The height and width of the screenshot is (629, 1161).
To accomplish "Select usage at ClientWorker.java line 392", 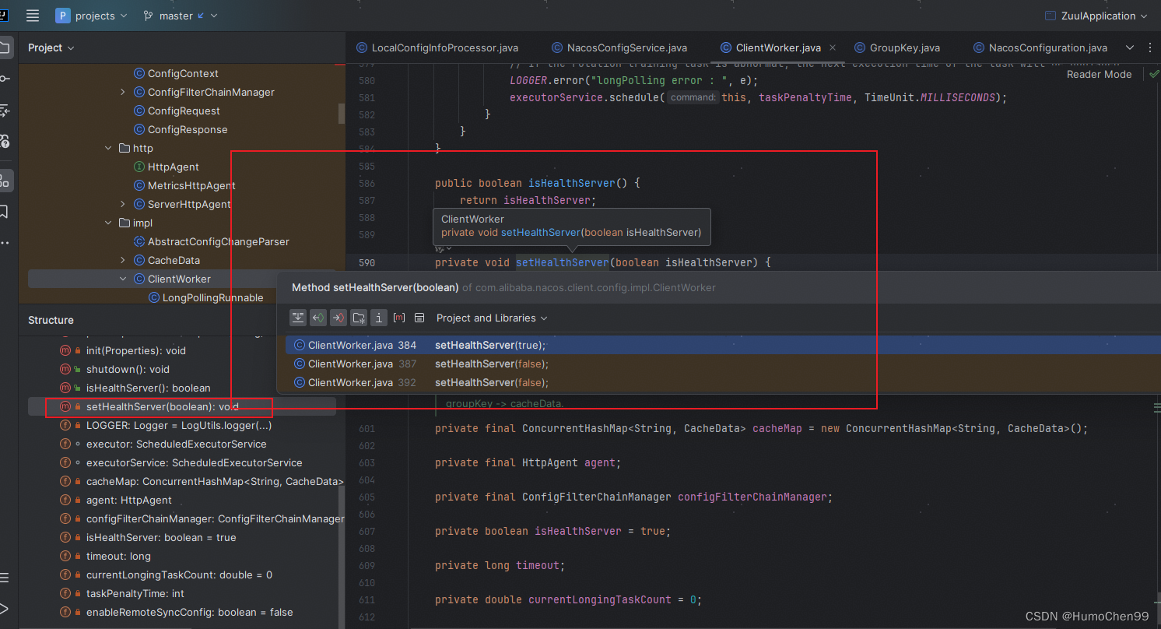I will coord(723,382).
